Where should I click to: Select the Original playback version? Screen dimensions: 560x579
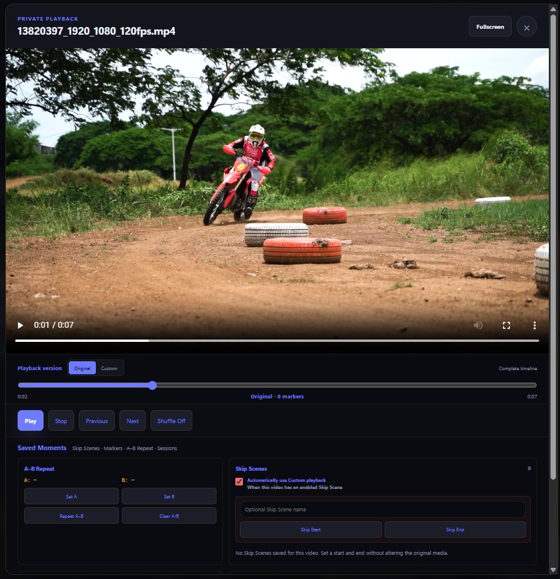click(x=82, y=368)
